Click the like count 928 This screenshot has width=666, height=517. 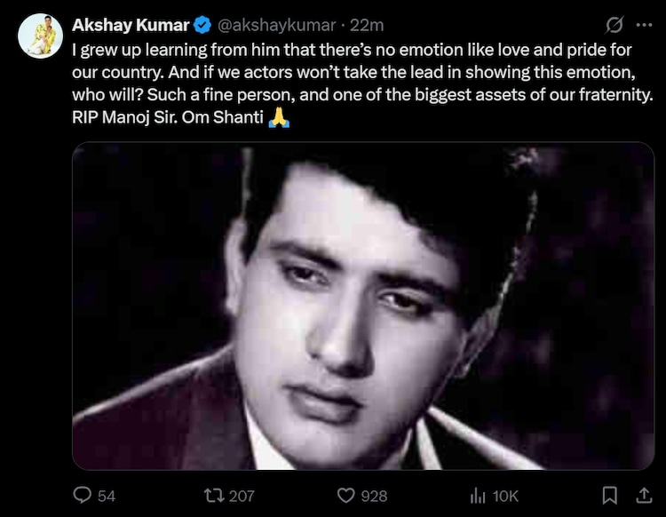point(375,496)
